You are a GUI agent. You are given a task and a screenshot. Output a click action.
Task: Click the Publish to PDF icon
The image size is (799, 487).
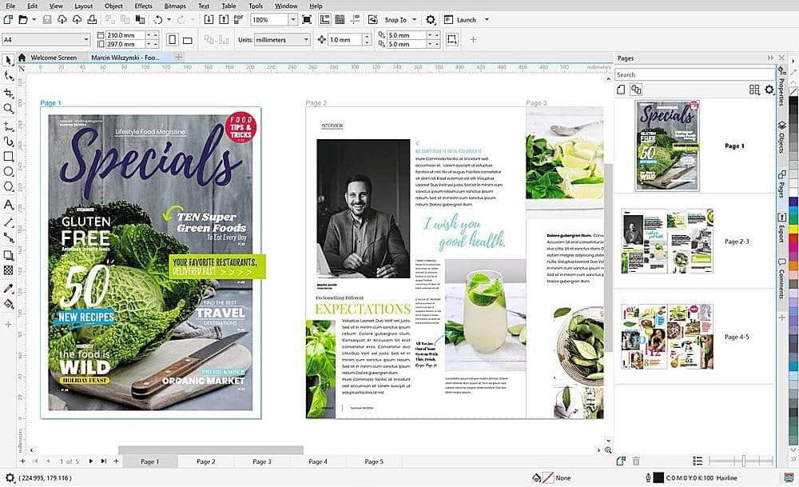(x=237, y=19)
